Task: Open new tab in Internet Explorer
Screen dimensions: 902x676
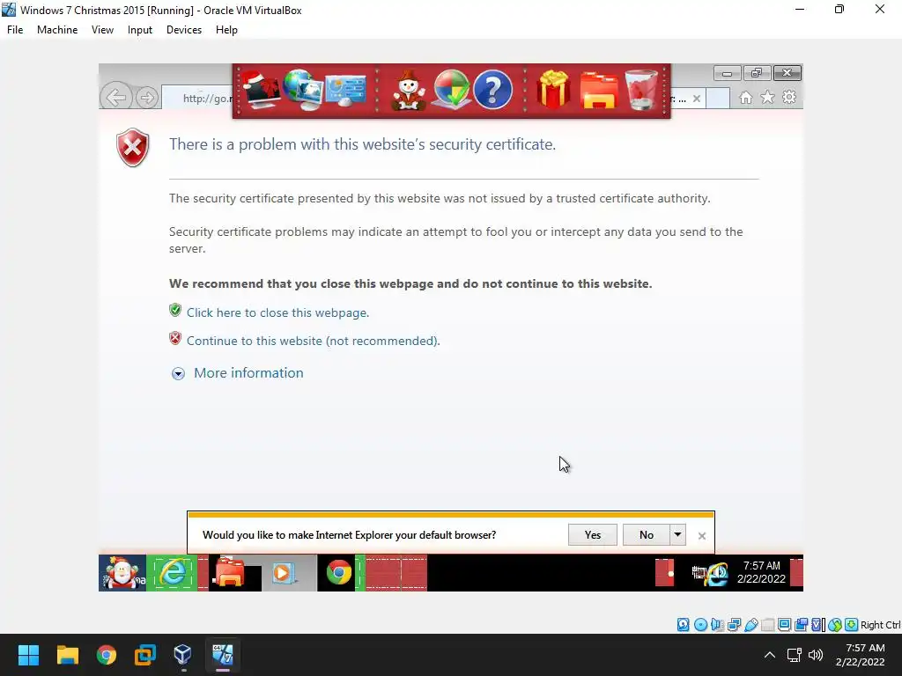Action: coord(718,98)
